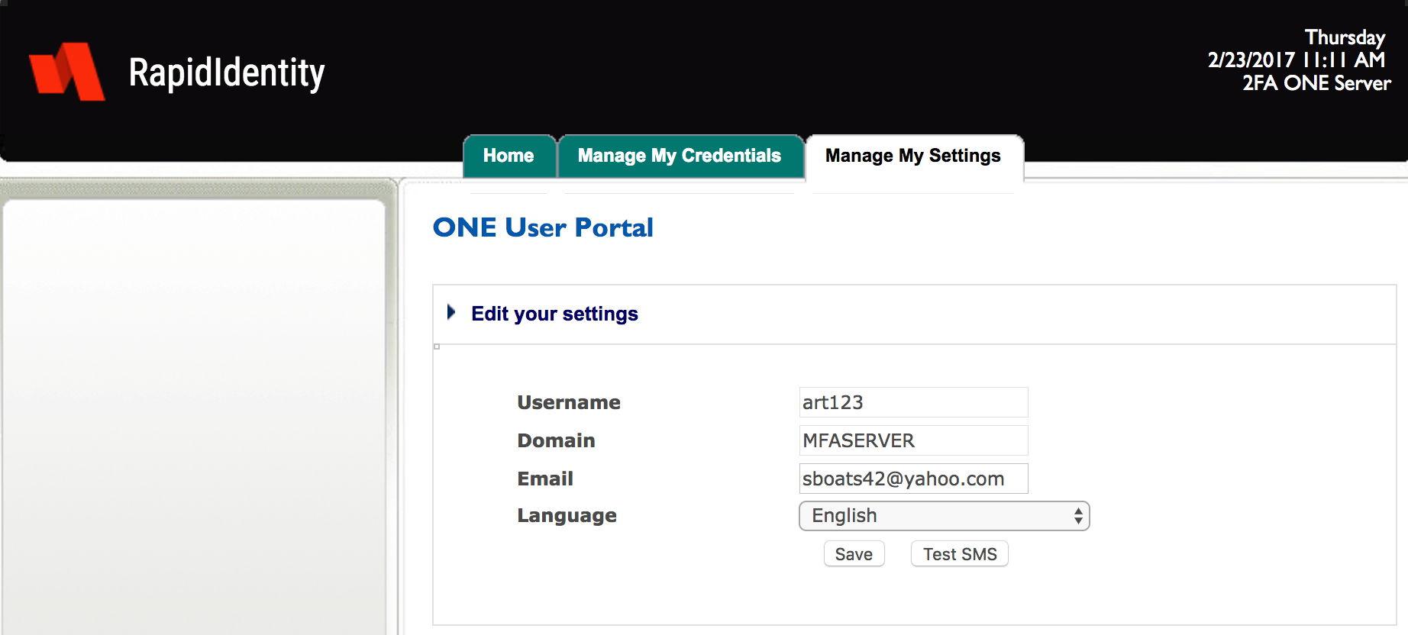
Task: Click the Domain input field
Action: [913, 440]
